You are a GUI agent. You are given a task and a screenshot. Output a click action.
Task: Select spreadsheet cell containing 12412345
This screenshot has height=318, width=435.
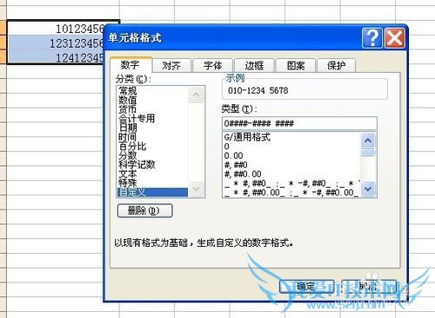[56, 57]
